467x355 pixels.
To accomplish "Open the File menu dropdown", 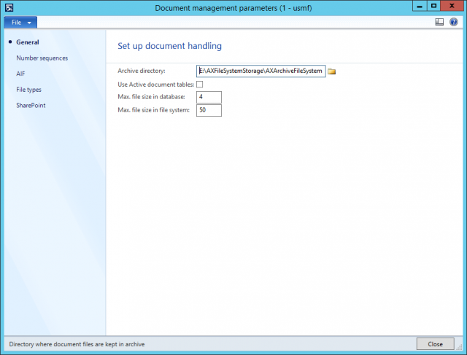I will [20, 23].
